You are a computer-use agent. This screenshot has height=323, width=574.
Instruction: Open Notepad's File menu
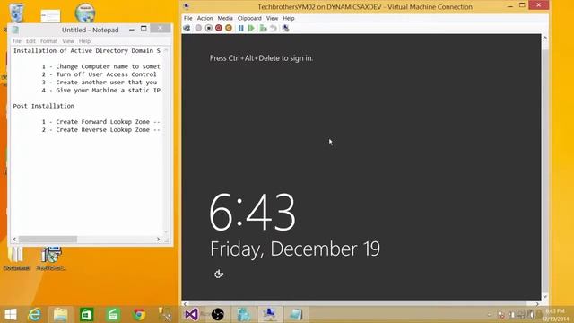[x=17, y=41]
